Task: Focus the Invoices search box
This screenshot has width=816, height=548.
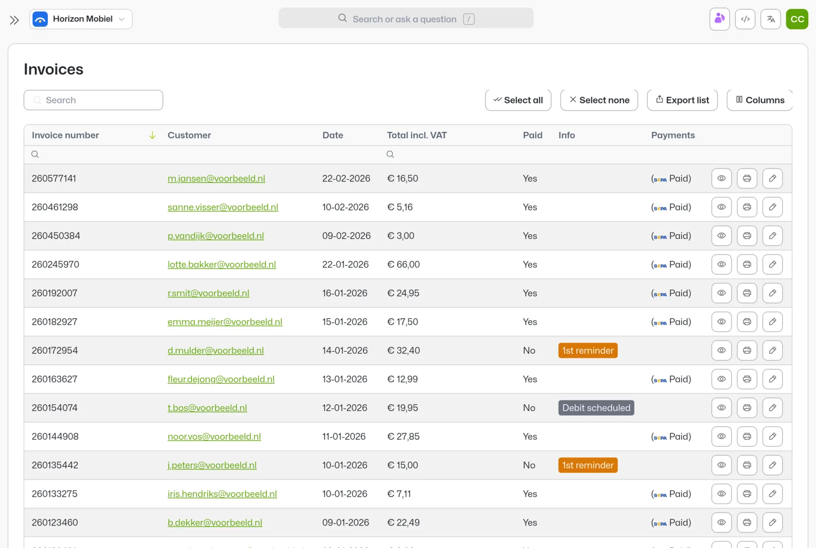Action: click(x=93, y=100)
